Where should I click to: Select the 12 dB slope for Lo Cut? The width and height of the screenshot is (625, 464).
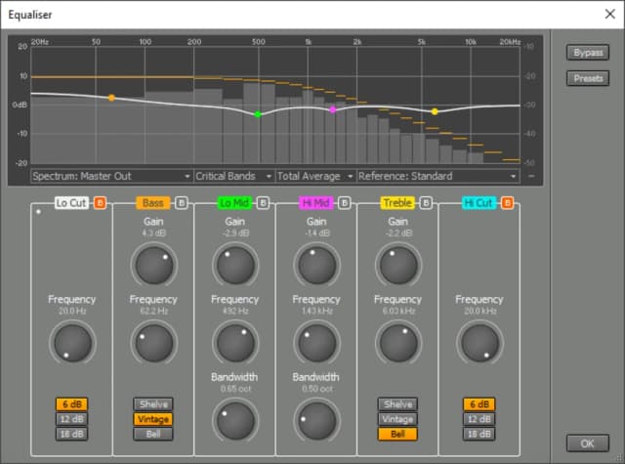[71, 419]
